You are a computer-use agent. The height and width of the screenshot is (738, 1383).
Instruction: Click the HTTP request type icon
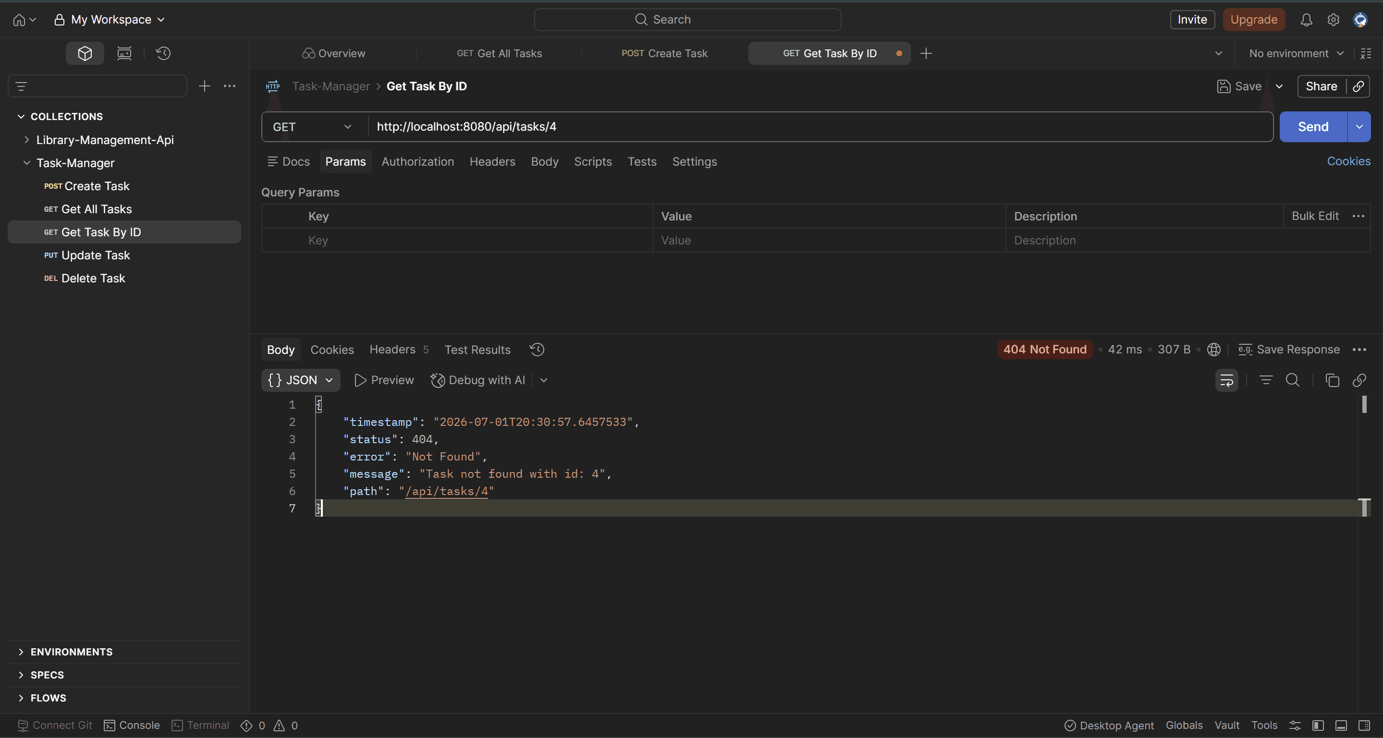point(273,86)
